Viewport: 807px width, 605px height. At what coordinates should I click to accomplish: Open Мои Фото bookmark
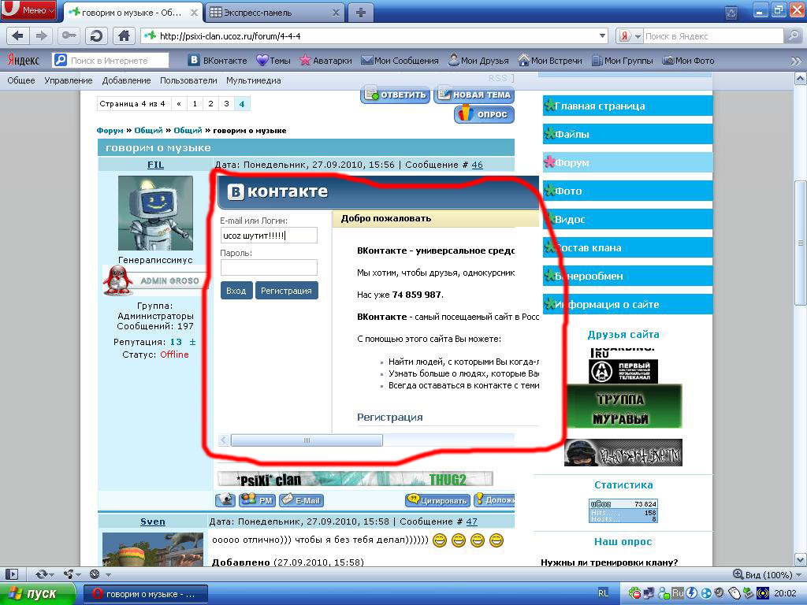click(688, 60)
